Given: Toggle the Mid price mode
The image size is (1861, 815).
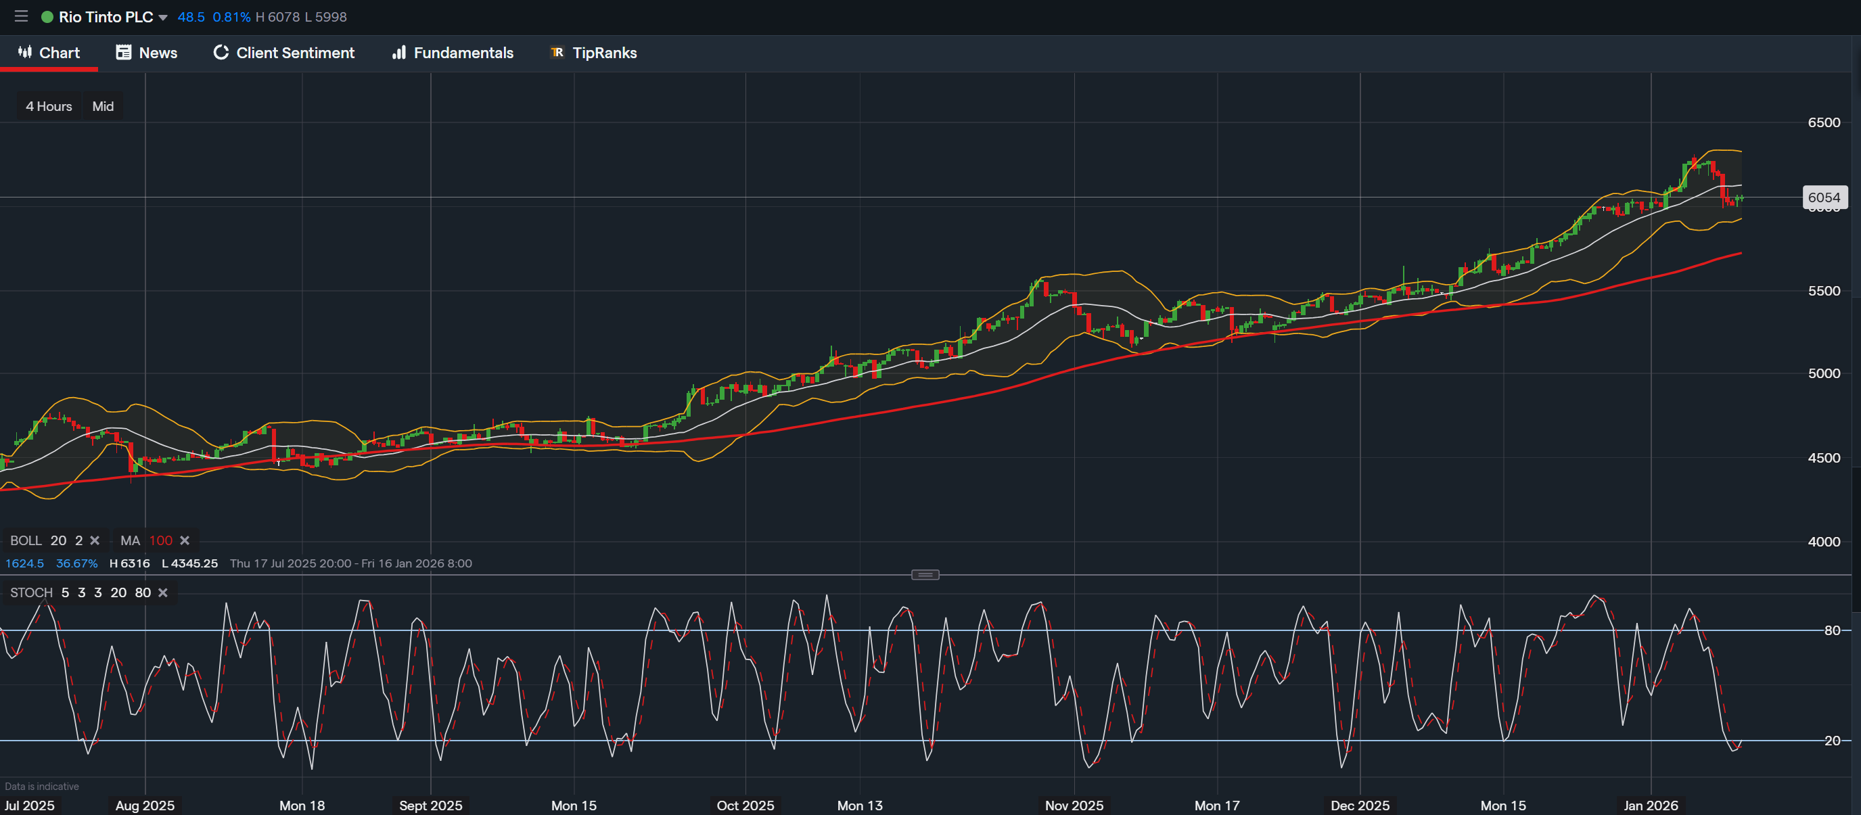Looking at the screenshot, I should pos(103,106).
